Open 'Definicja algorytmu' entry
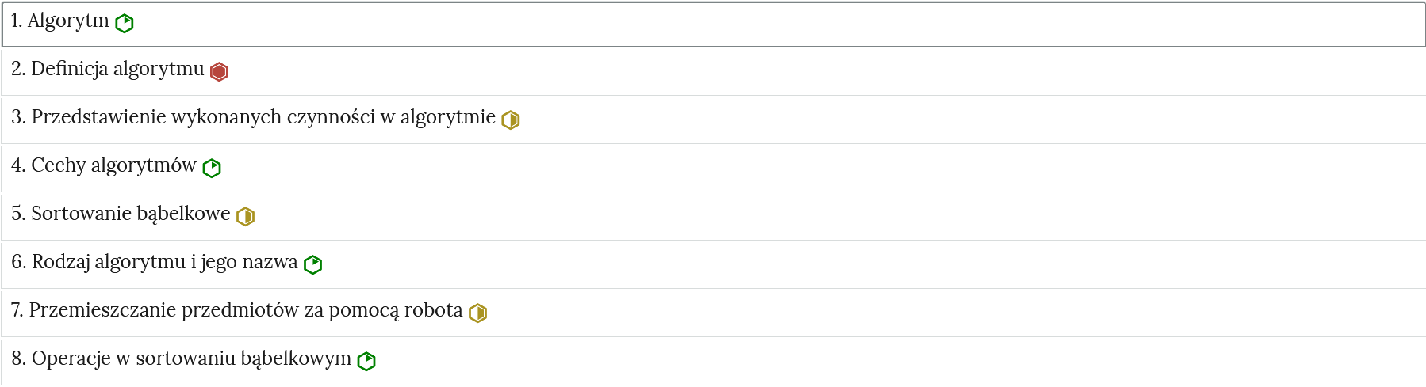Viewport: 1426px width, 387px height. click(x=117, y=70)
